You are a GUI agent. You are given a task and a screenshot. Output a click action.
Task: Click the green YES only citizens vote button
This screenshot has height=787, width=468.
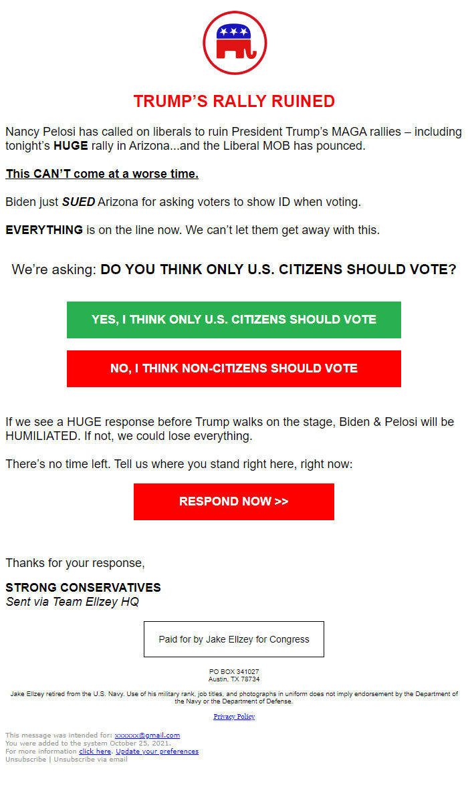pyautogui.click(x=234, y=320)
